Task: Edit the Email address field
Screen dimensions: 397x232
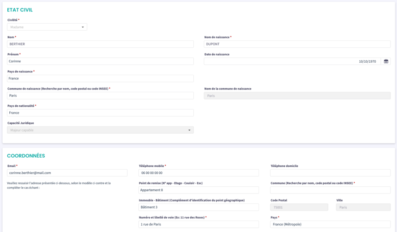Action: click(67, 173)
